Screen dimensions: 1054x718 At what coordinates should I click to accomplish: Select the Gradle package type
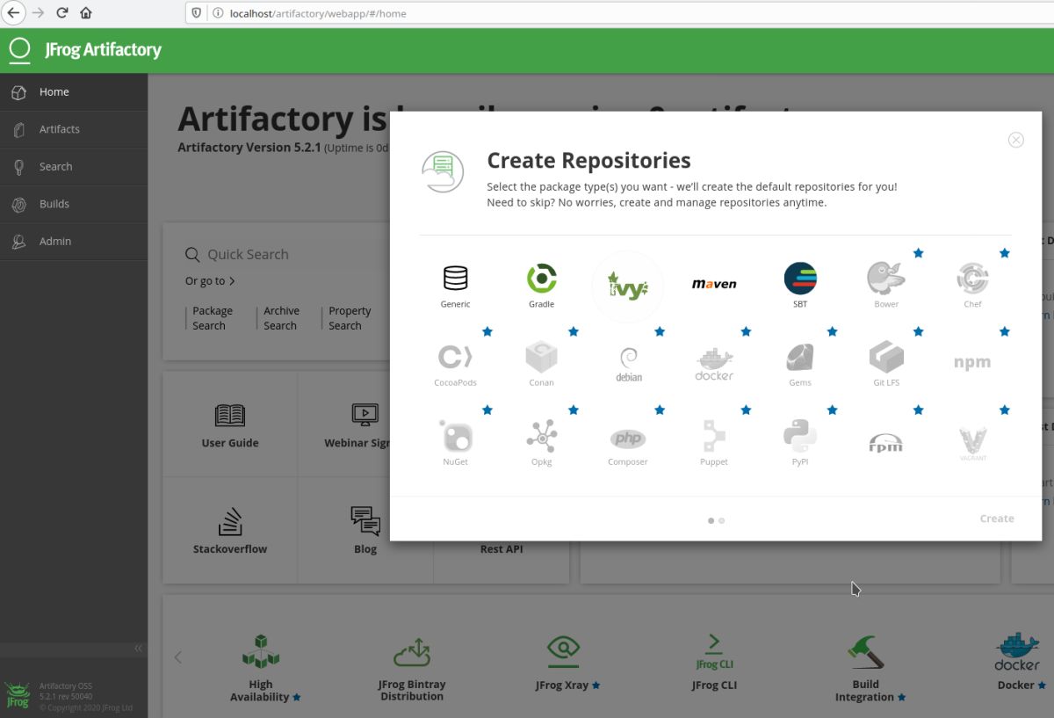pos(541,286)
